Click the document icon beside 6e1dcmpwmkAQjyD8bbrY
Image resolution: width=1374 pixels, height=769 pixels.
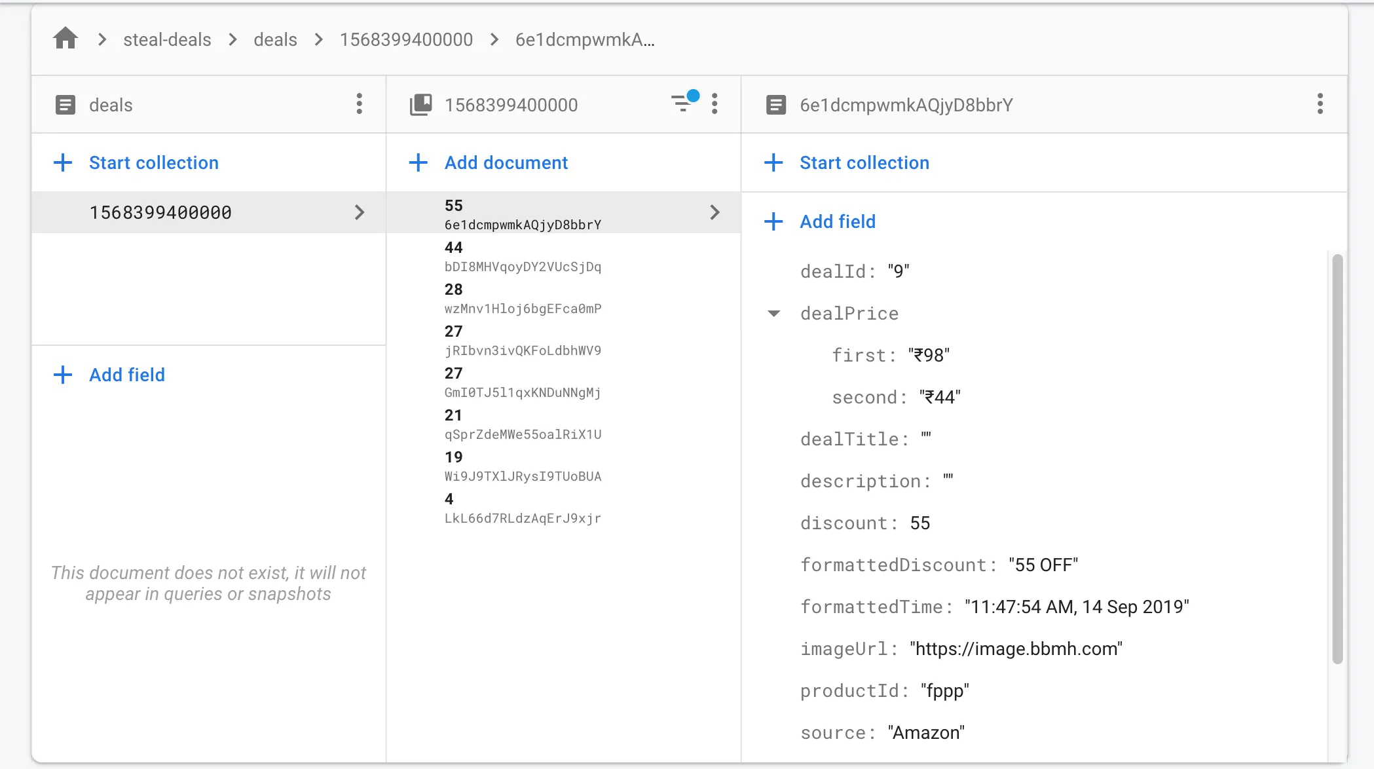tap(776, 105)
